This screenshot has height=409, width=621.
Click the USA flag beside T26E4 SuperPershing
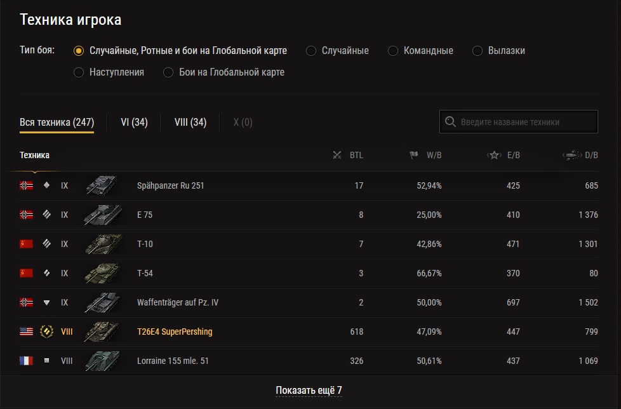click(x=26, y=332)
